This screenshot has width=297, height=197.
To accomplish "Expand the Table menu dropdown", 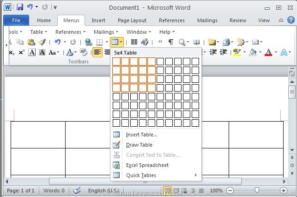I will tap(39, 32).
